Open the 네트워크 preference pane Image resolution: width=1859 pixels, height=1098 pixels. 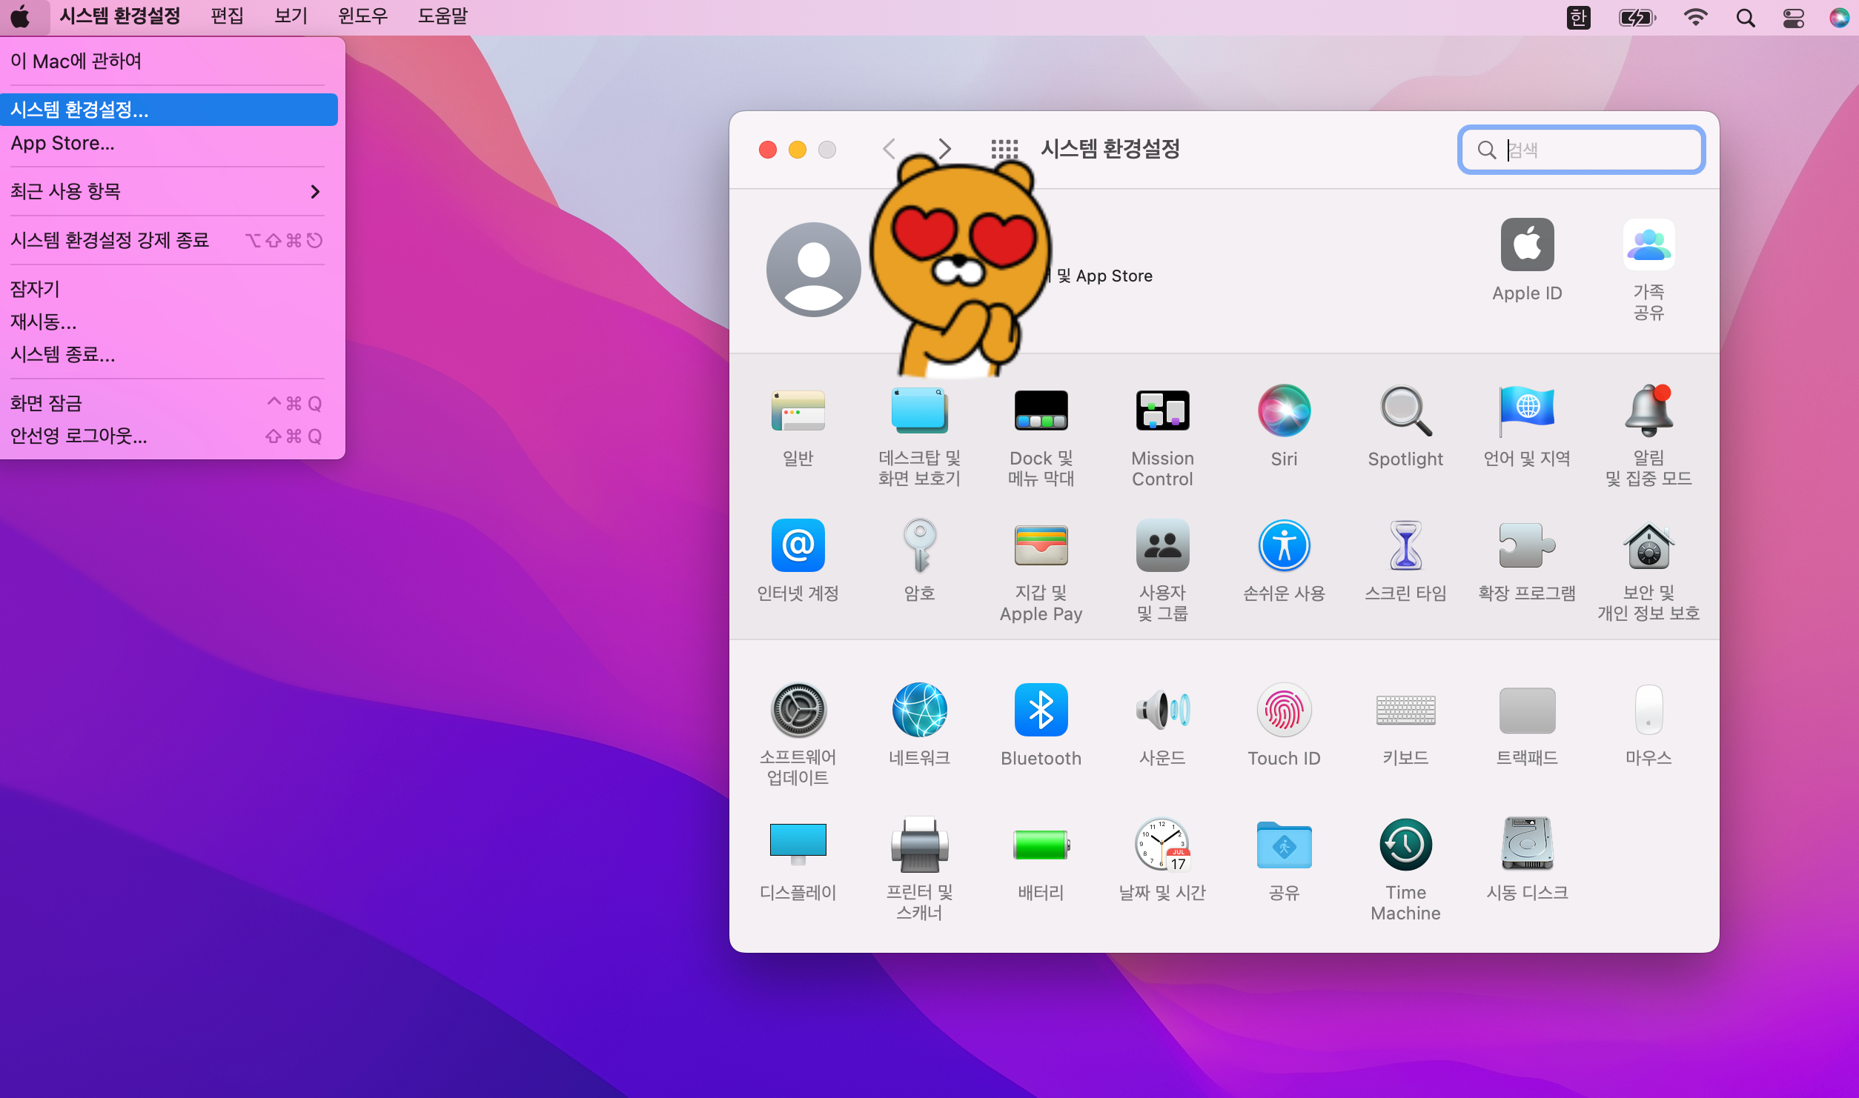click(x=919, y=725)
